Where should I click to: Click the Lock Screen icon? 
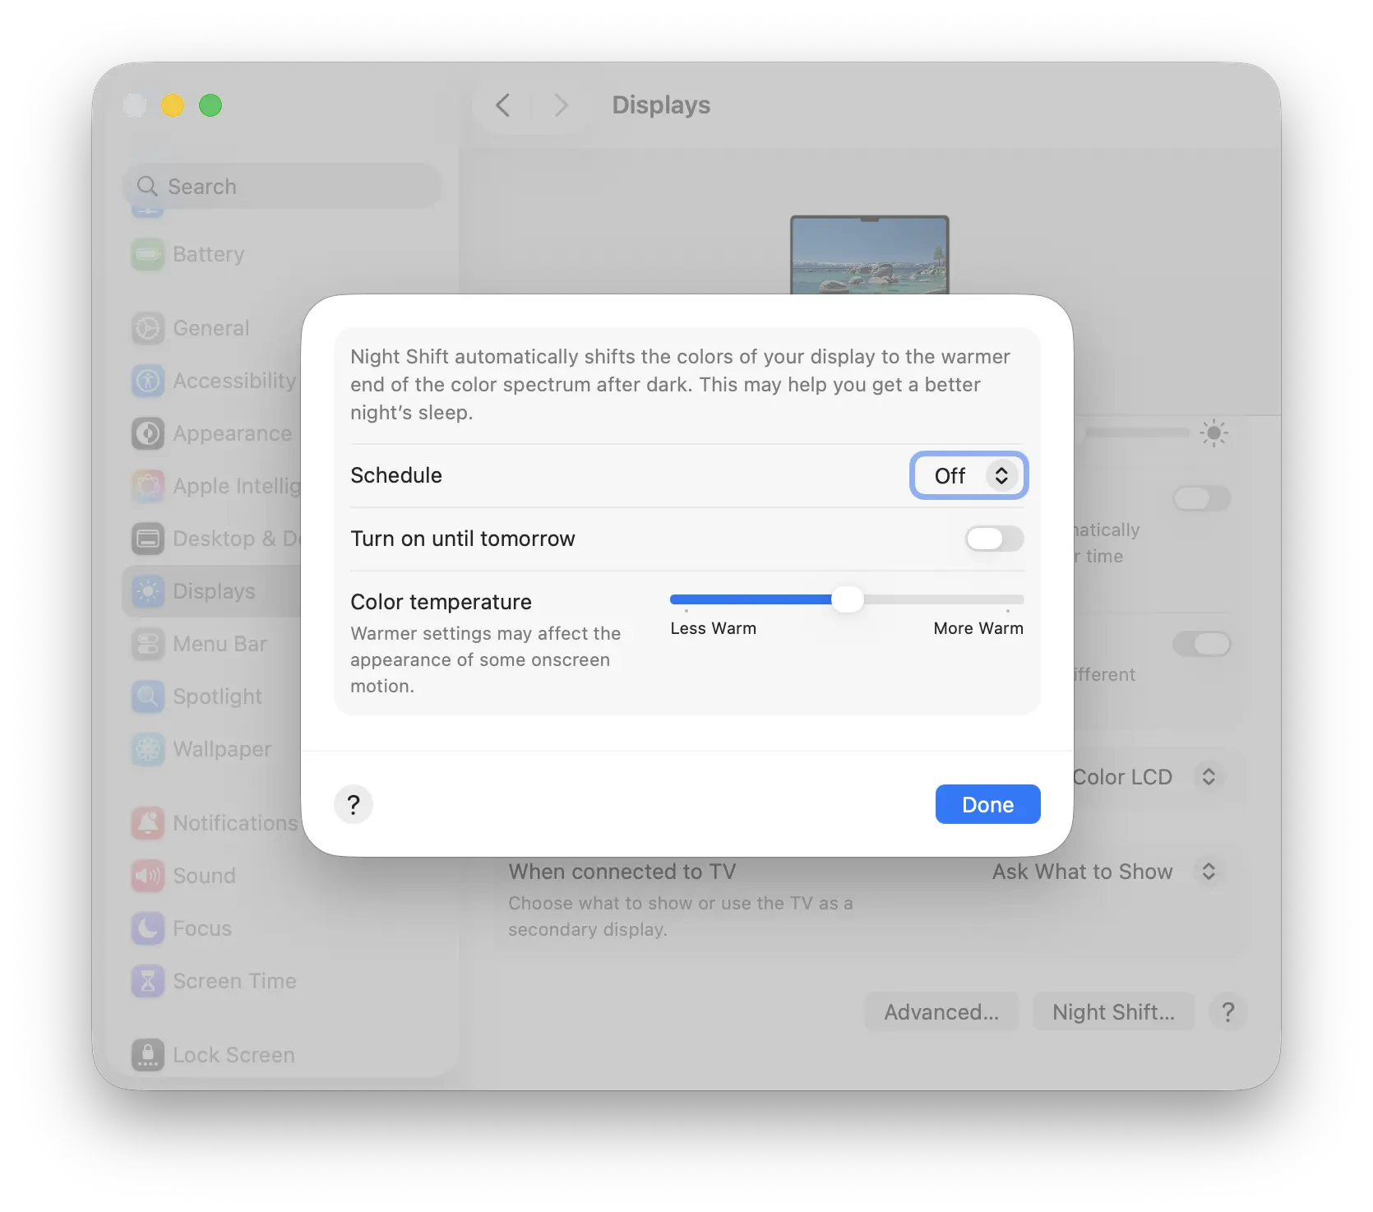pyautogui.click(x=148, y=1055)
